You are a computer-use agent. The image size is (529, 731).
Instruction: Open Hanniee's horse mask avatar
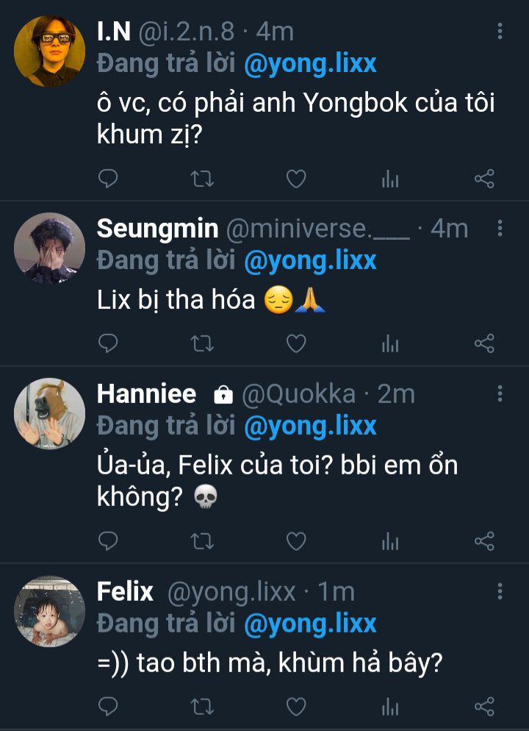pyautogui.click(x=49, y=414)
